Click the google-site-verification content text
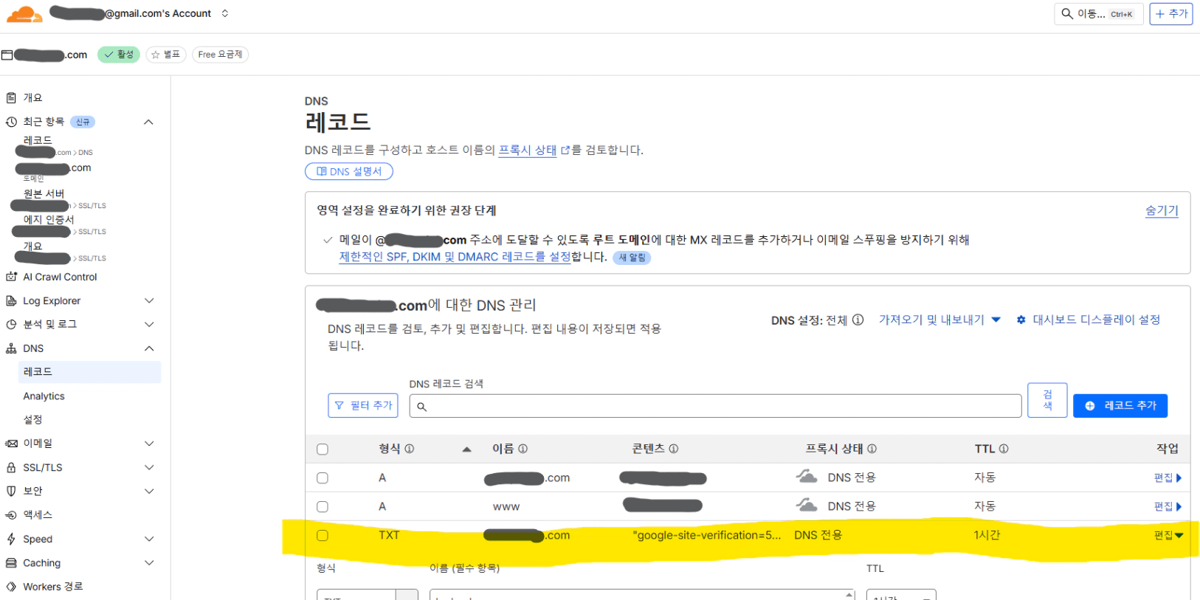Image resolution: width=1200 pixels, height=600 pixels. 707,535
